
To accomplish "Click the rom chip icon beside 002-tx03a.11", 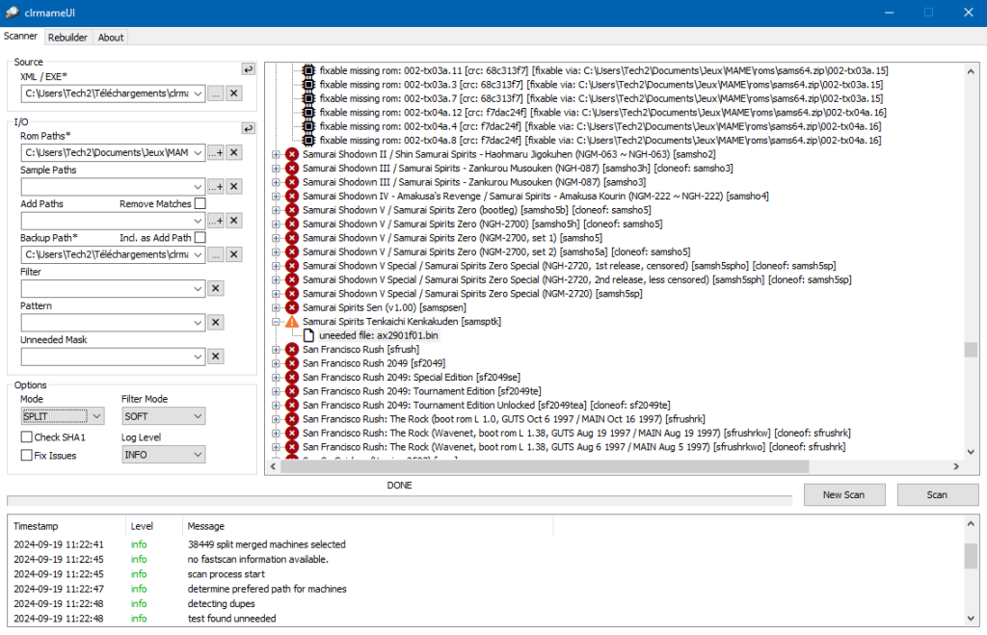I will [x=310, y=70].
